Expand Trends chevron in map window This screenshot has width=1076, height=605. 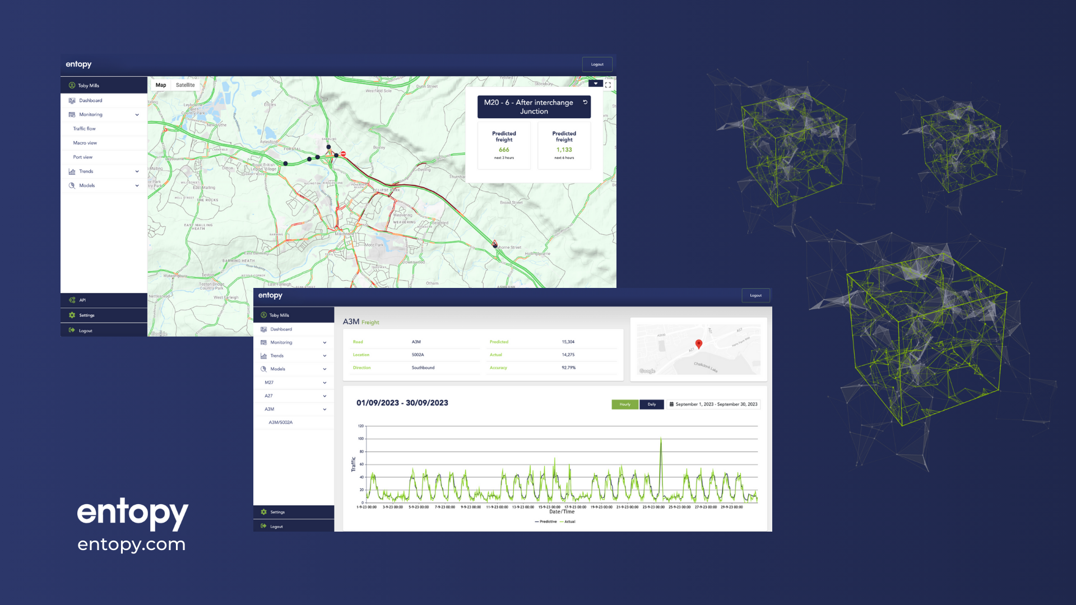click(137, 171)
